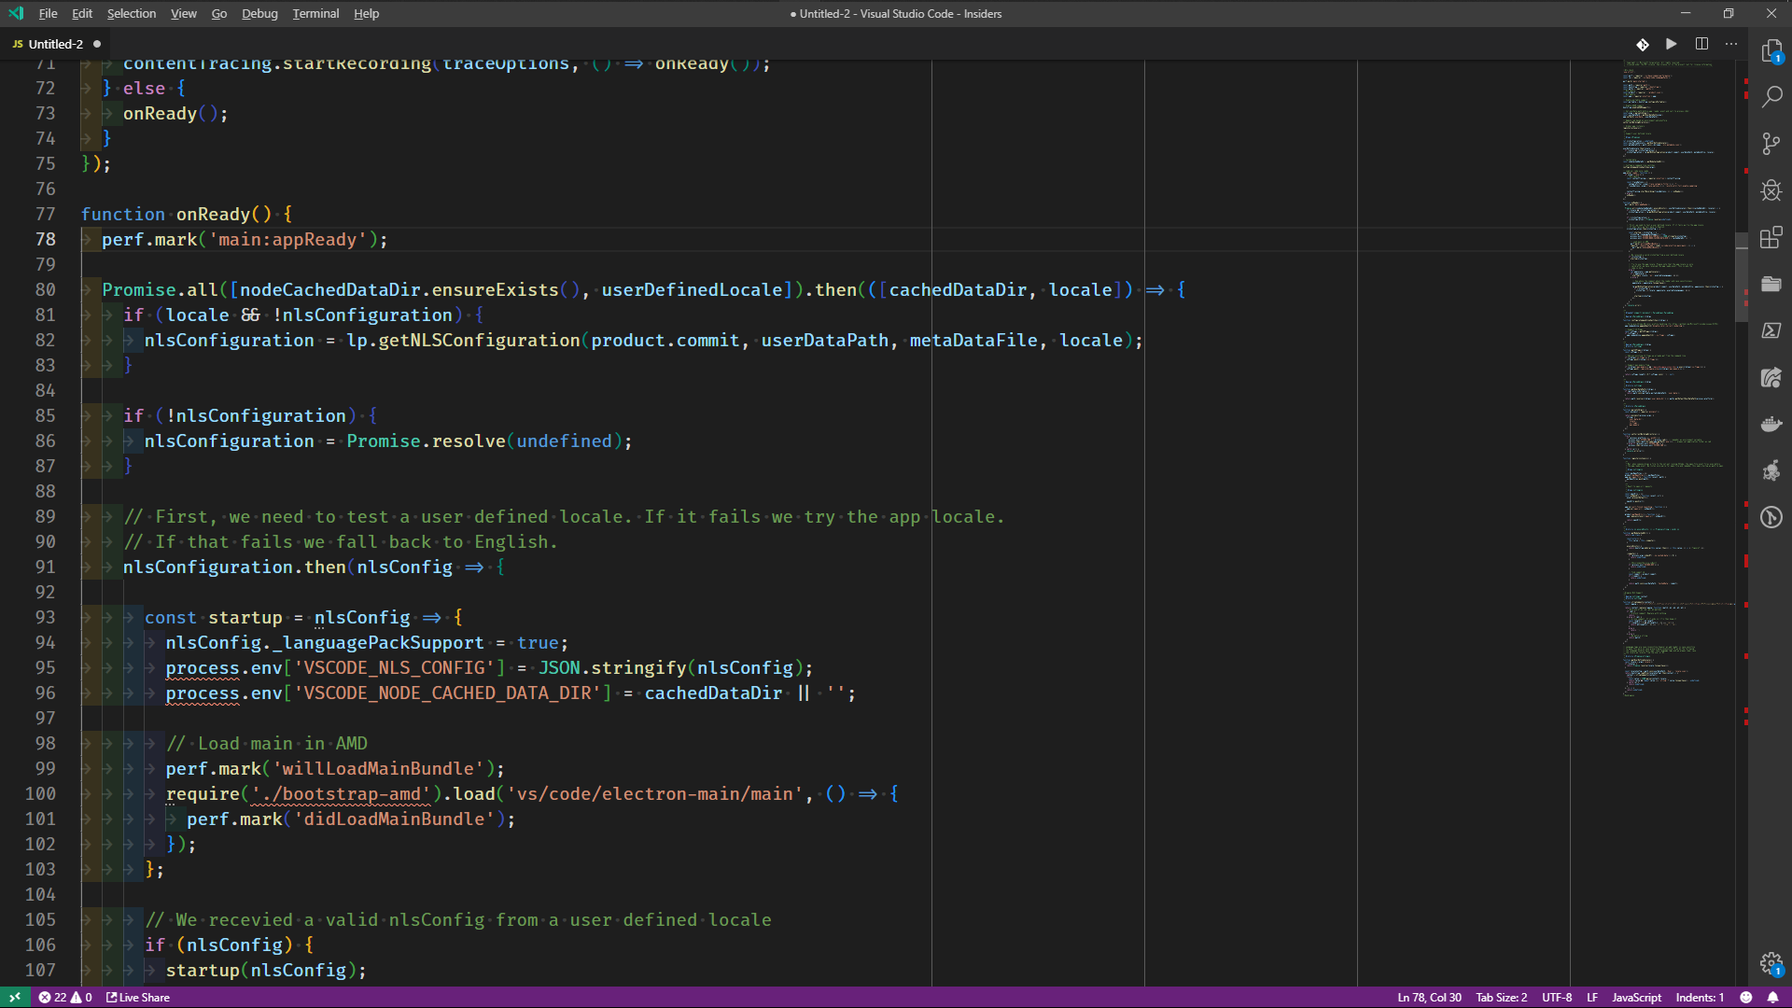Split the editor to the right
Image resolution: width=1792 pixels, height=1008 pixels.
point(1701,44)
